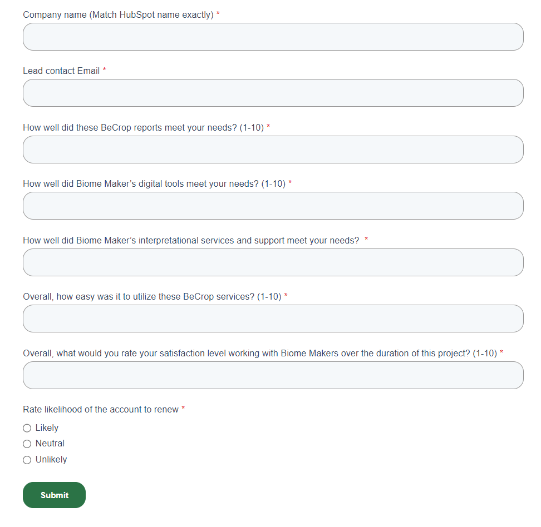Click the 'Biome Maker's digital tools' question label
The width and height of the screenshot is (541, 527).
[154, 184]
